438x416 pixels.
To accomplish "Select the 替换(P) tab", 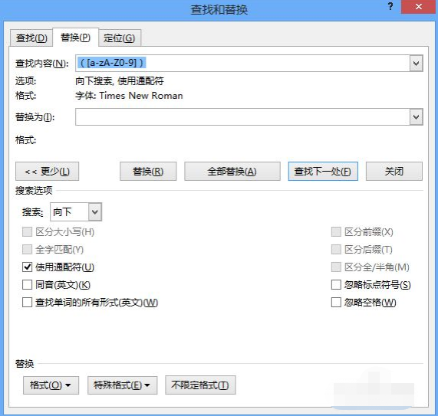I will (x=75, y=37).
